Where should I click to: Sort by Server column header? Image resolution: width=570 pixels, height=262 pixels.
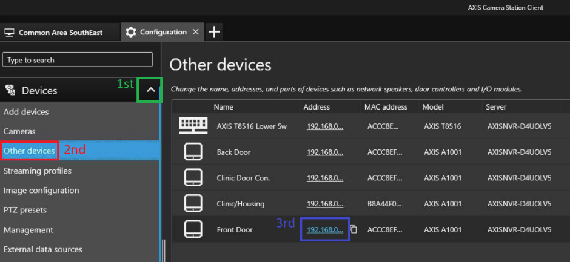click(496, 107)
